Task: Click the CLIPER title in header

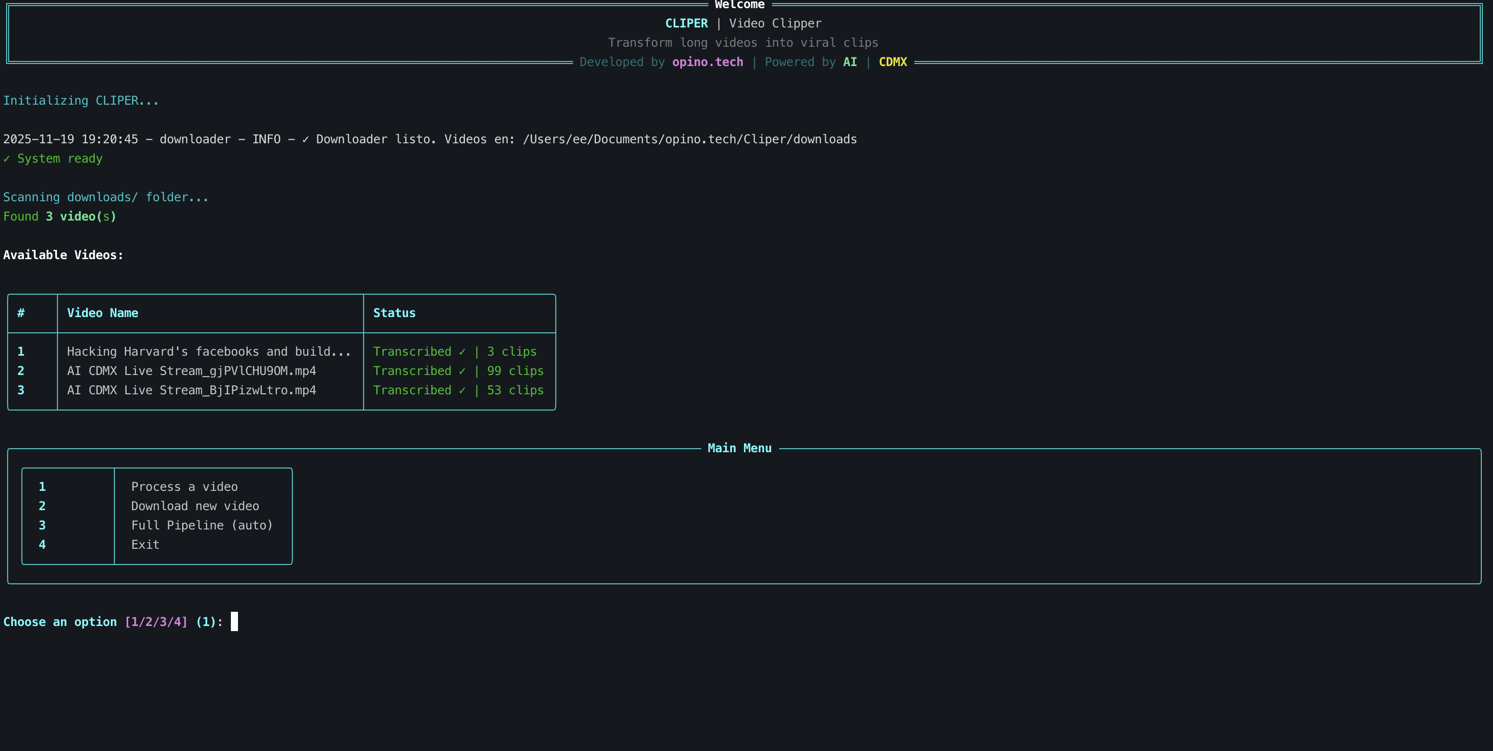Action: pyautogui.click(x=686, y=24)
